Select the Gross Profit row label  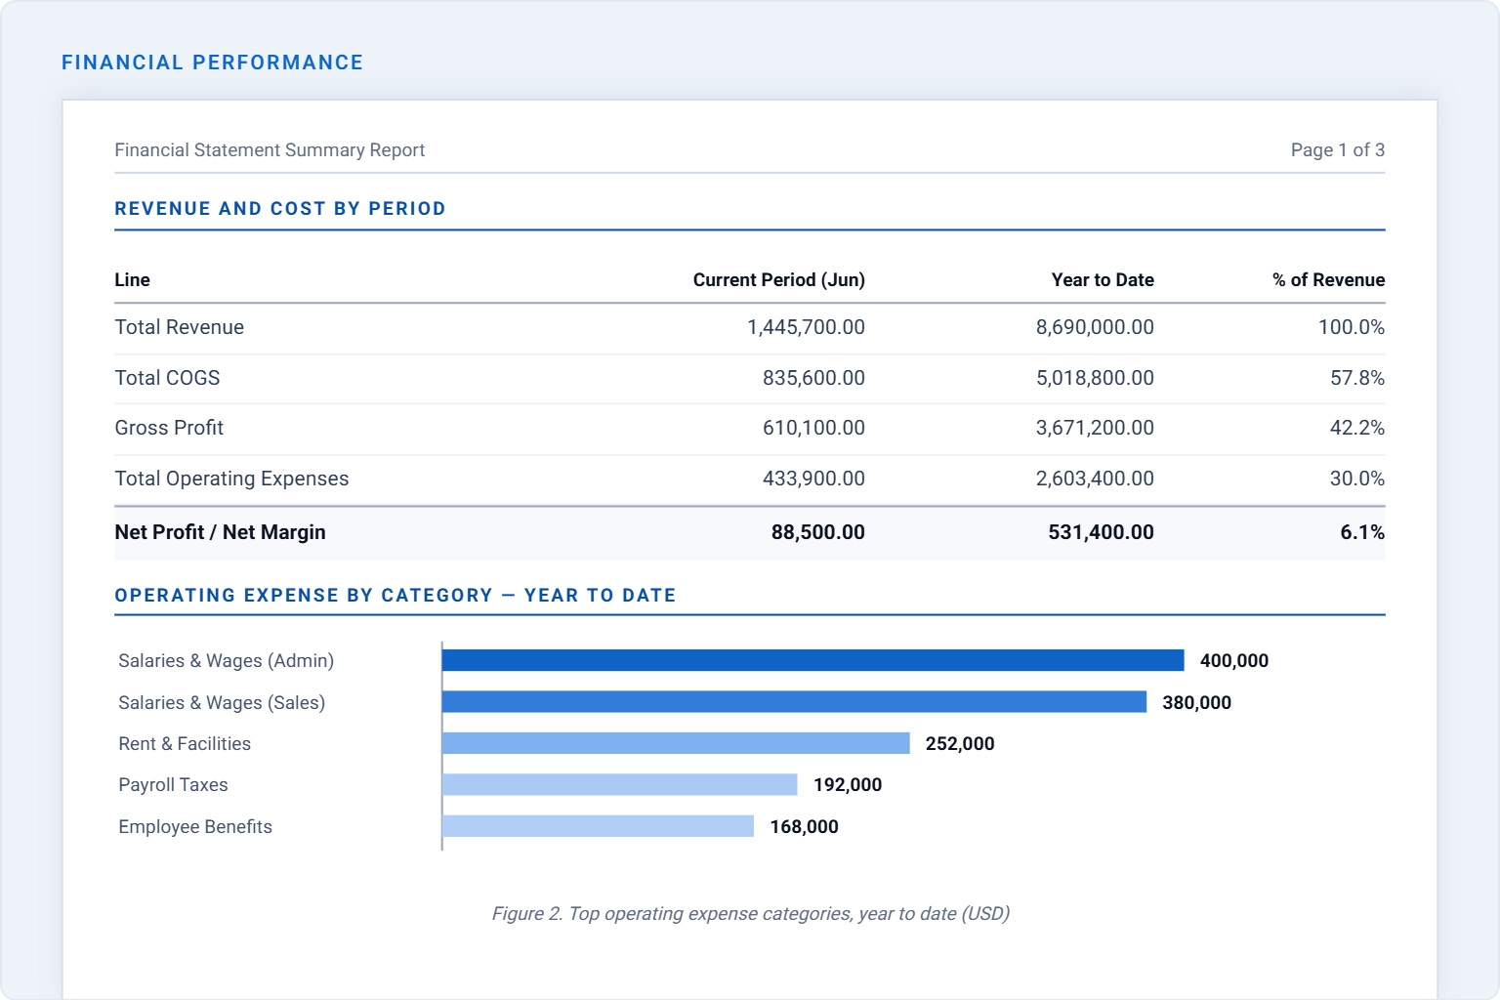pyautogui.click(x=169, y=428)
